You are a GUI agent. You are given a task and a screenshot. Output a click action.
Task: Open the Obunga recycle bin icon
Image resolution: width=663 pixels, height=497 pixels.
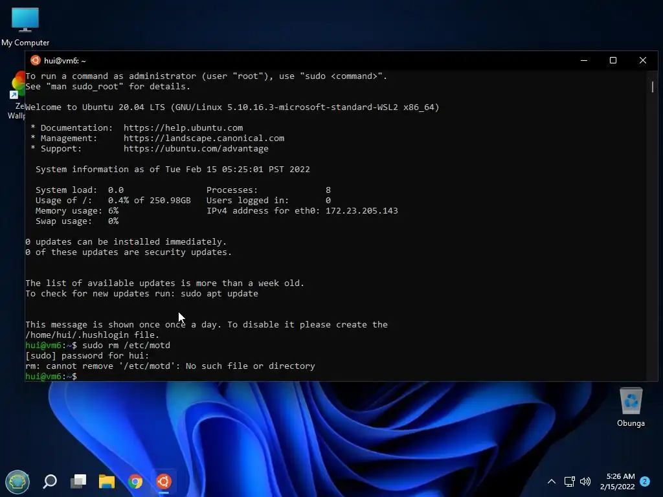(x=631, y=408)
